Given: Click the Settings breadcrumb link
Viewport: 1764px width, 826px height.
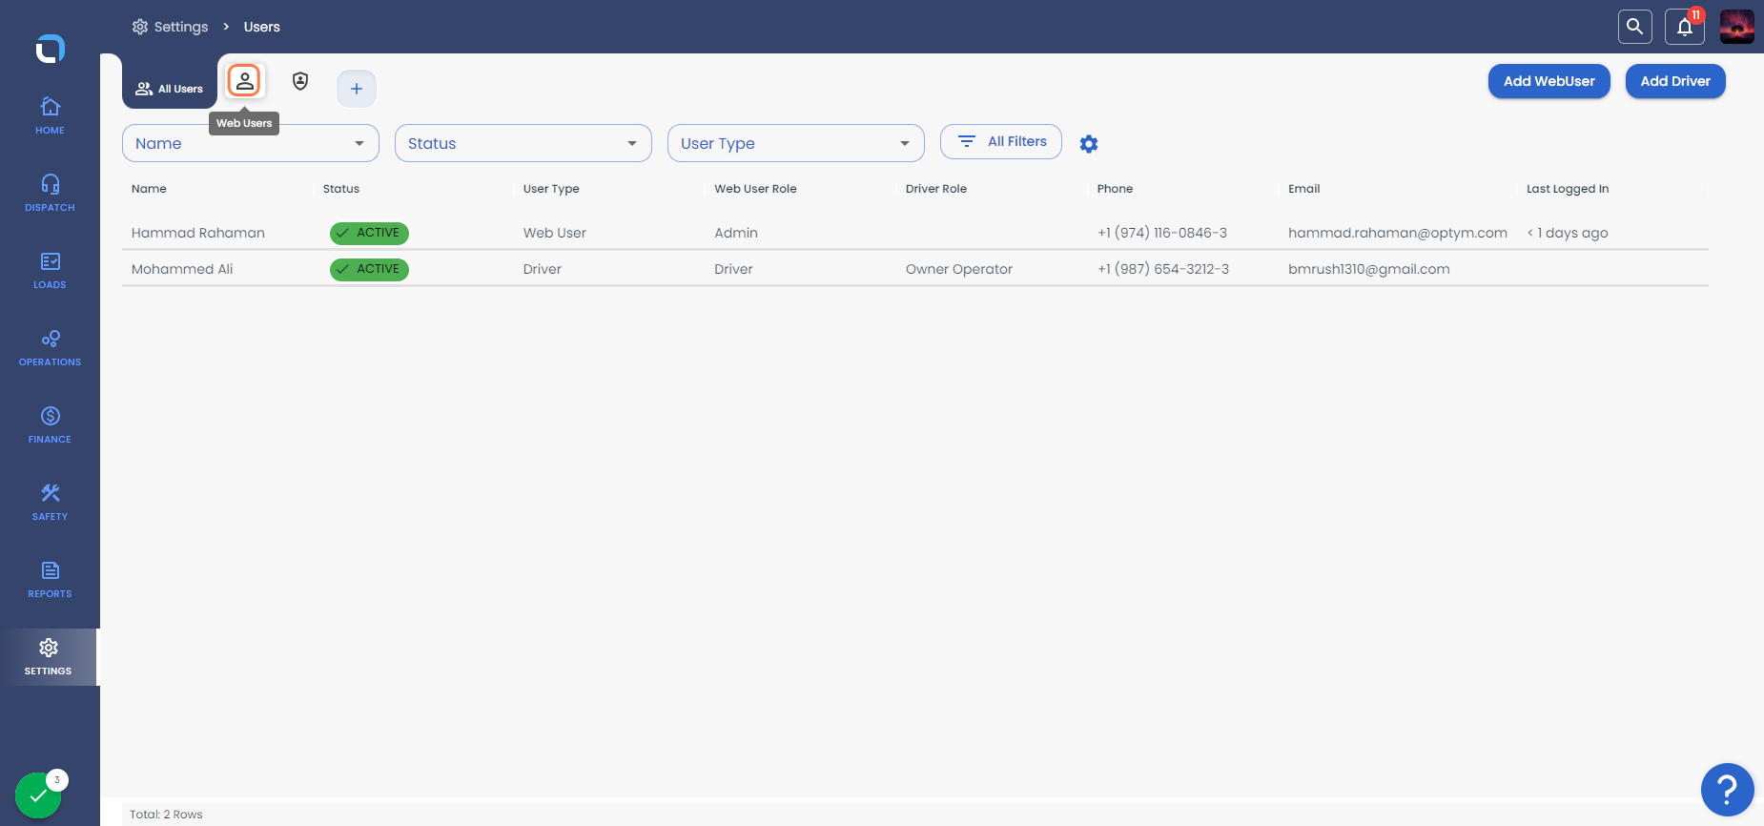Looking at the screenshot, I should coord(171,27).
